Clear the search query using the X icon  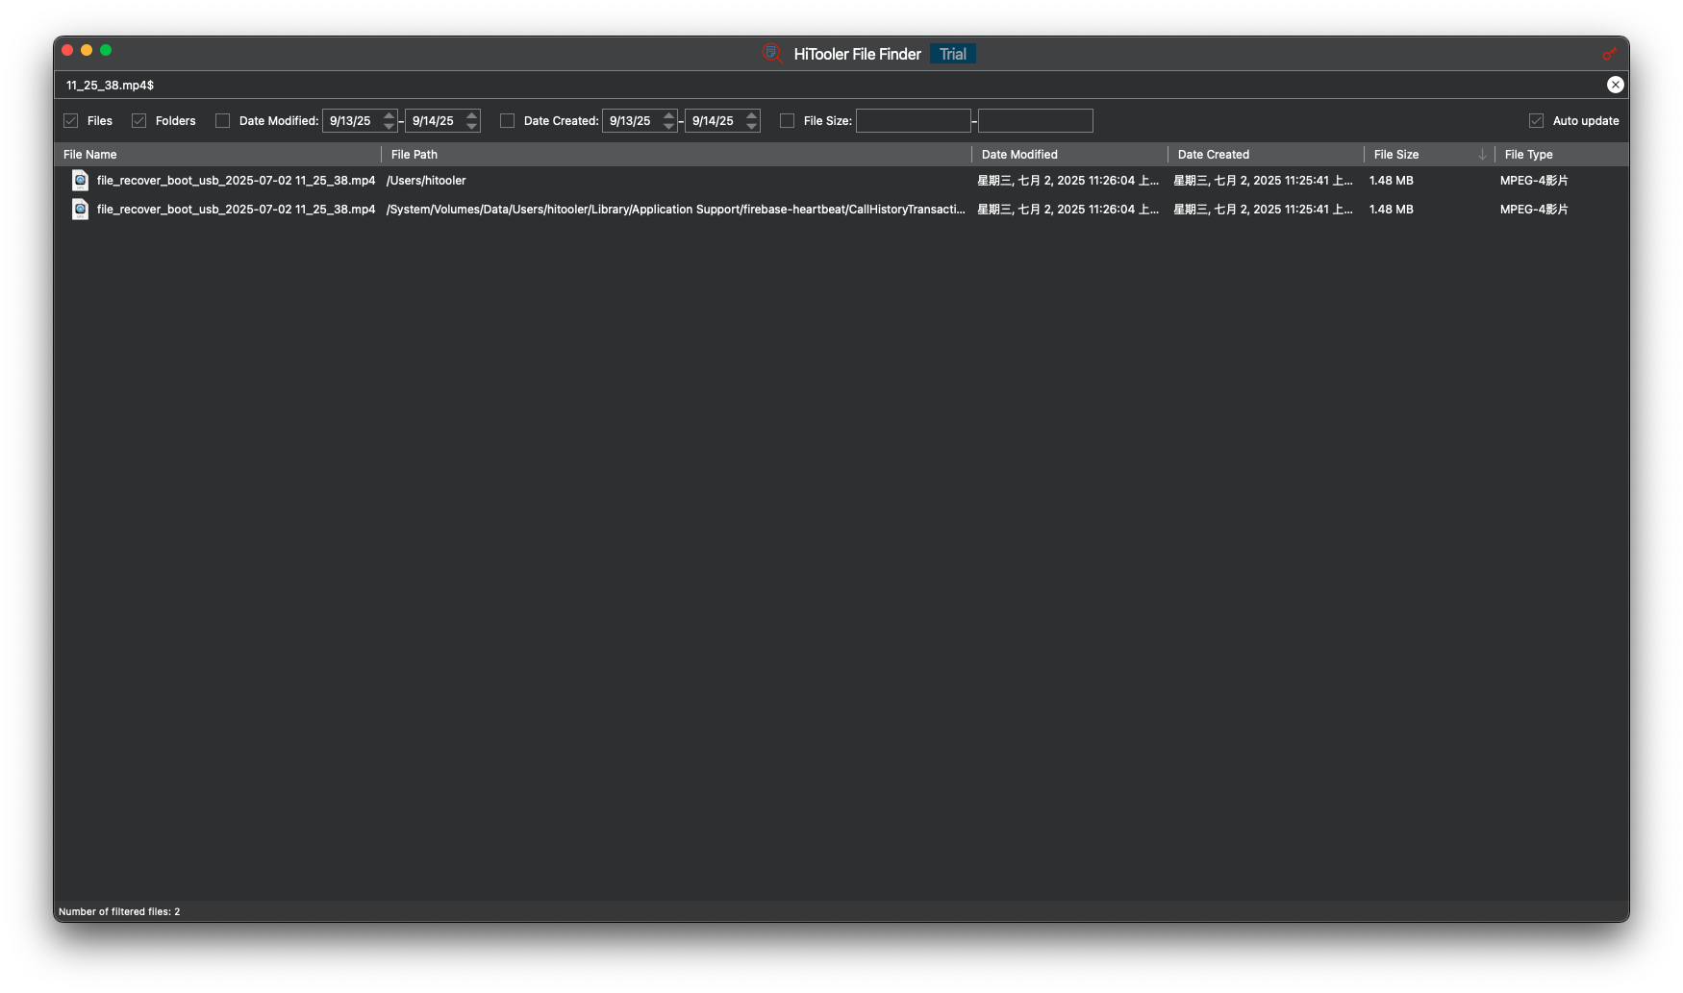pyautogui.click(x=1615, y=85)
